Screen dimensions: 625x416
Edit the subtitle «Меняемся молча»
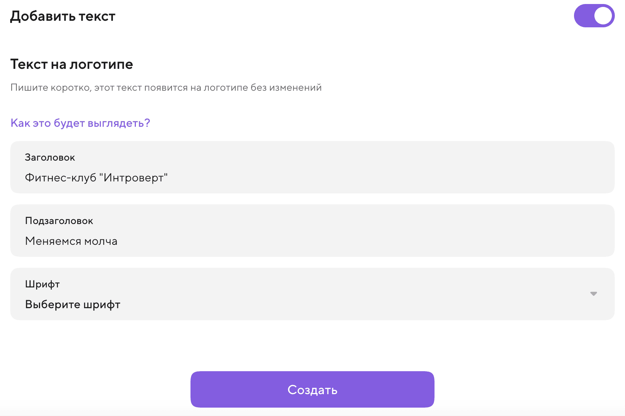(x=71, y=241)
